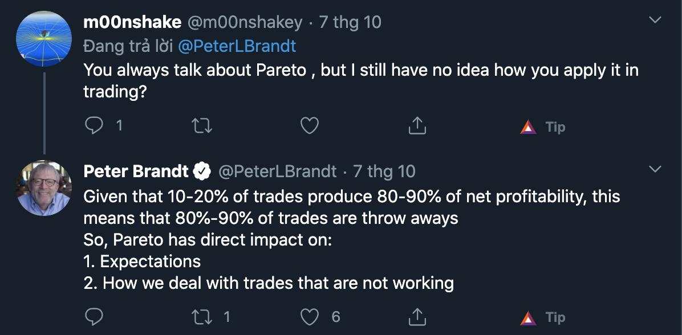Open m00nshake tweet's 7 thg 10 timestamp

(x=350, y=22)
